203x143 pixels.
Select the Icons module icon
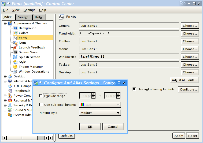15,43
